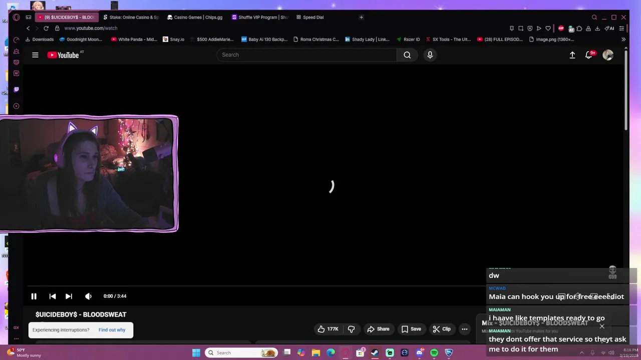This screenshot has height=360, width=641.
Task: Like the video (177K)
Action: 328,329
